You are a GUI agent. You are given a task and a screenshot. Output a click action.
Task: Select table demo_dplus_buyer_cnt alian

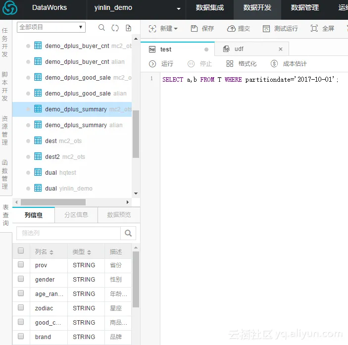[72, 62]
